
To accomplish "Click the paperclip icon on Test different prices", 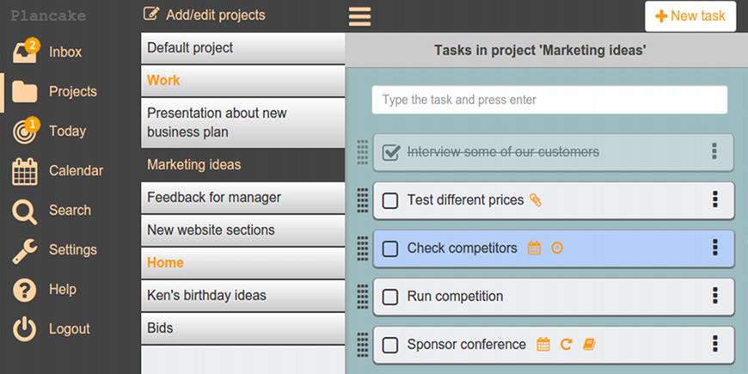I will coord(535,200).
